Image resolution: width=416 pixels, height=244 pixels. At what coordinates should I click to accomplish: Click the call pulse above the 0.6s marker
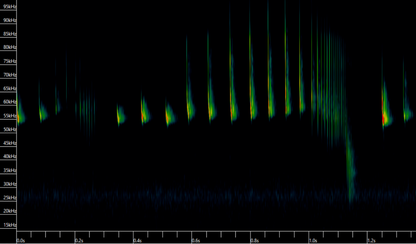tap(189, 109)
